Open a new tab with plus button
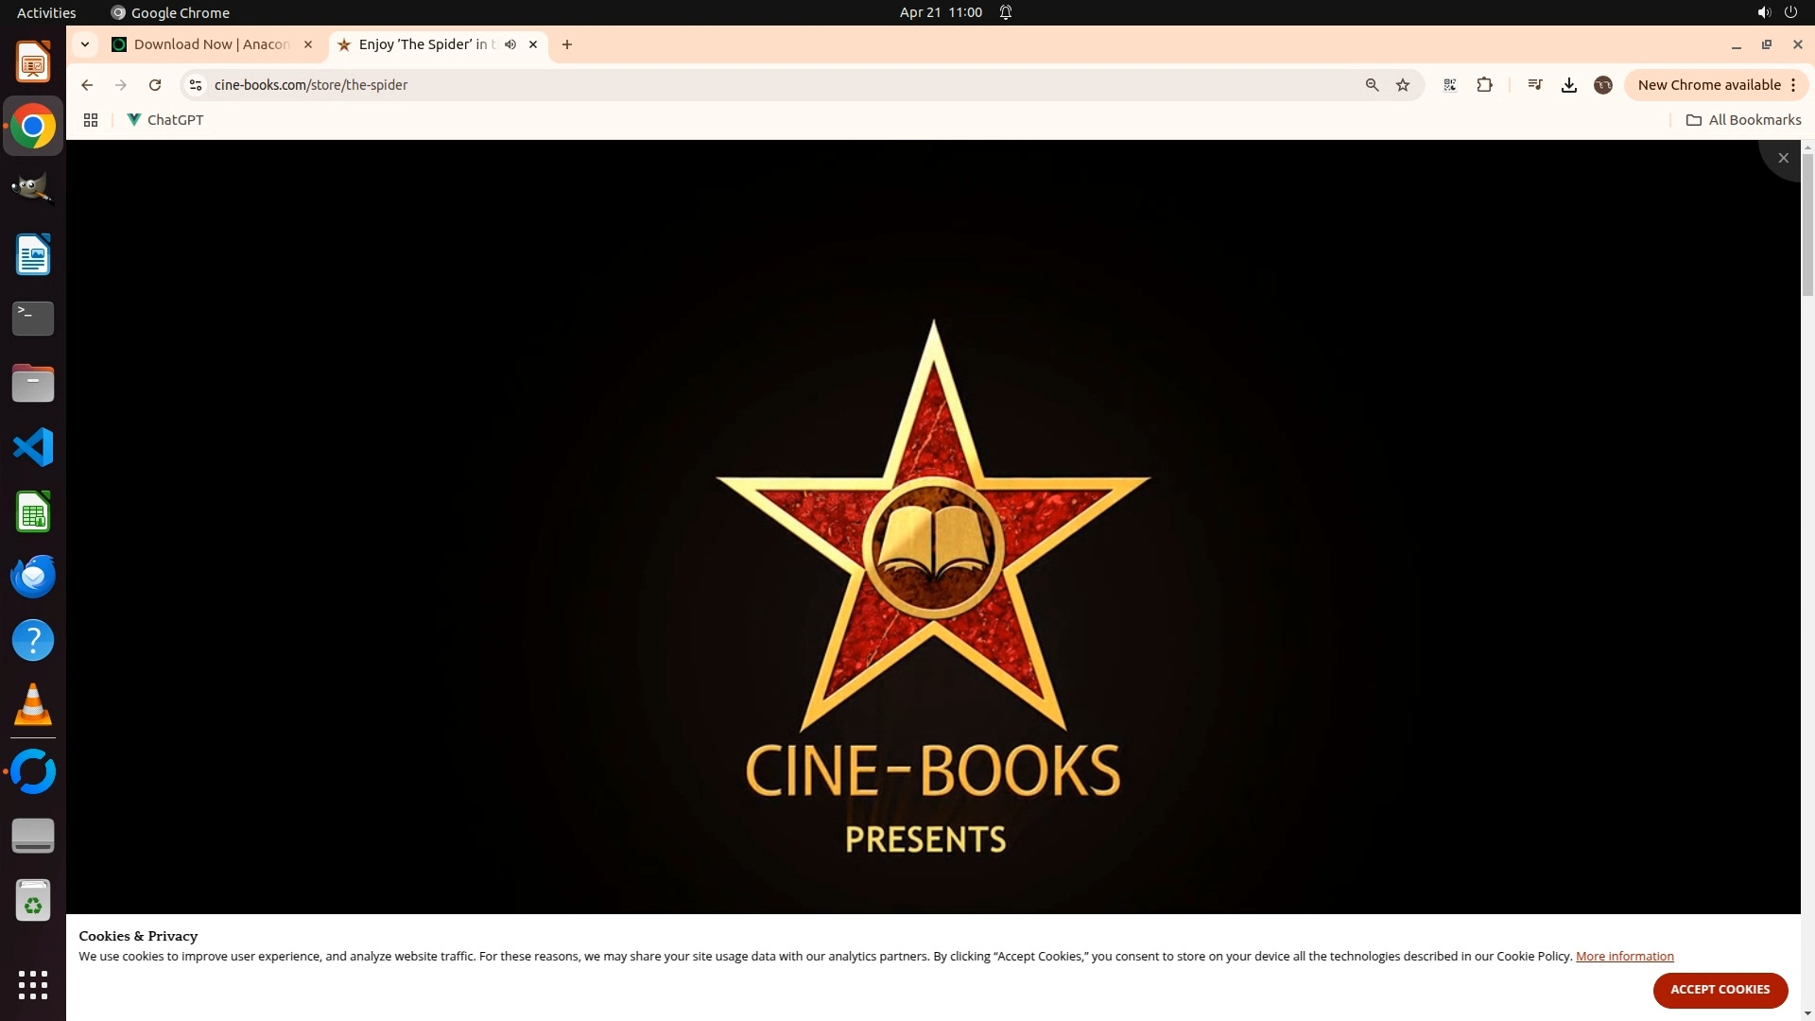Screen dimensions: 1815x1021 point(567,44)
